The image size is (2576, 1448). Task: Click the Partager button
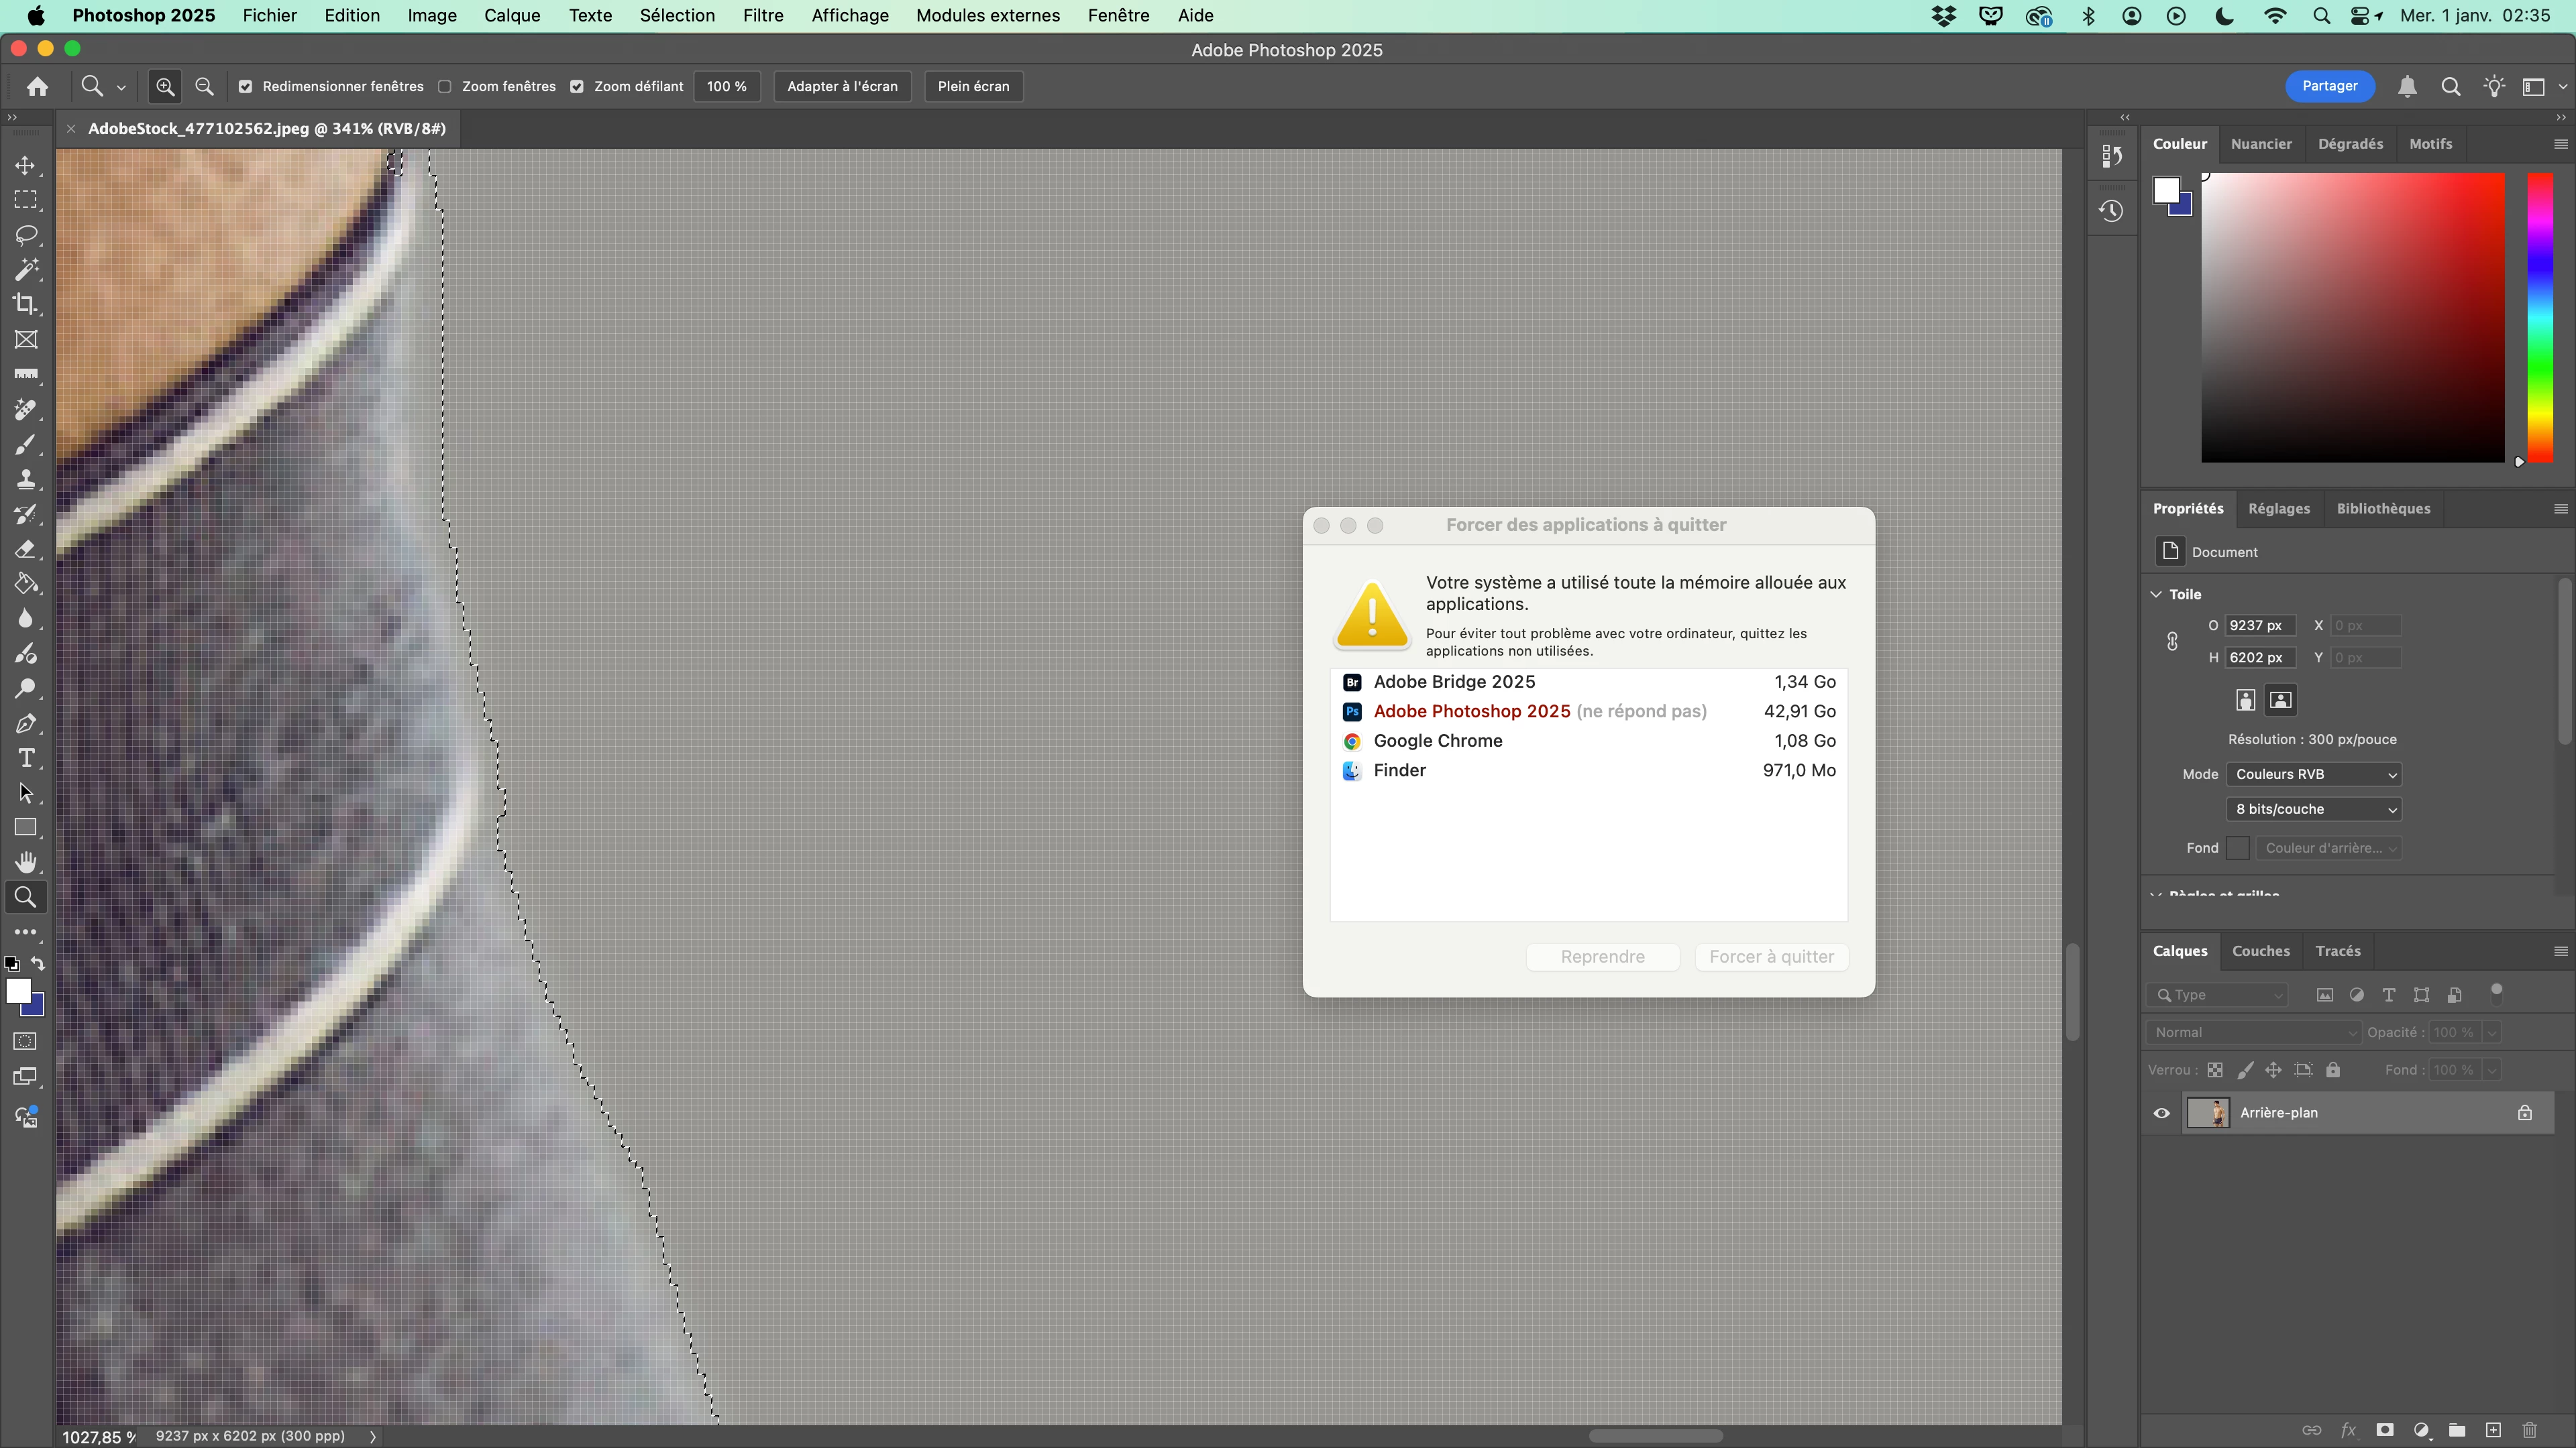2329,86
